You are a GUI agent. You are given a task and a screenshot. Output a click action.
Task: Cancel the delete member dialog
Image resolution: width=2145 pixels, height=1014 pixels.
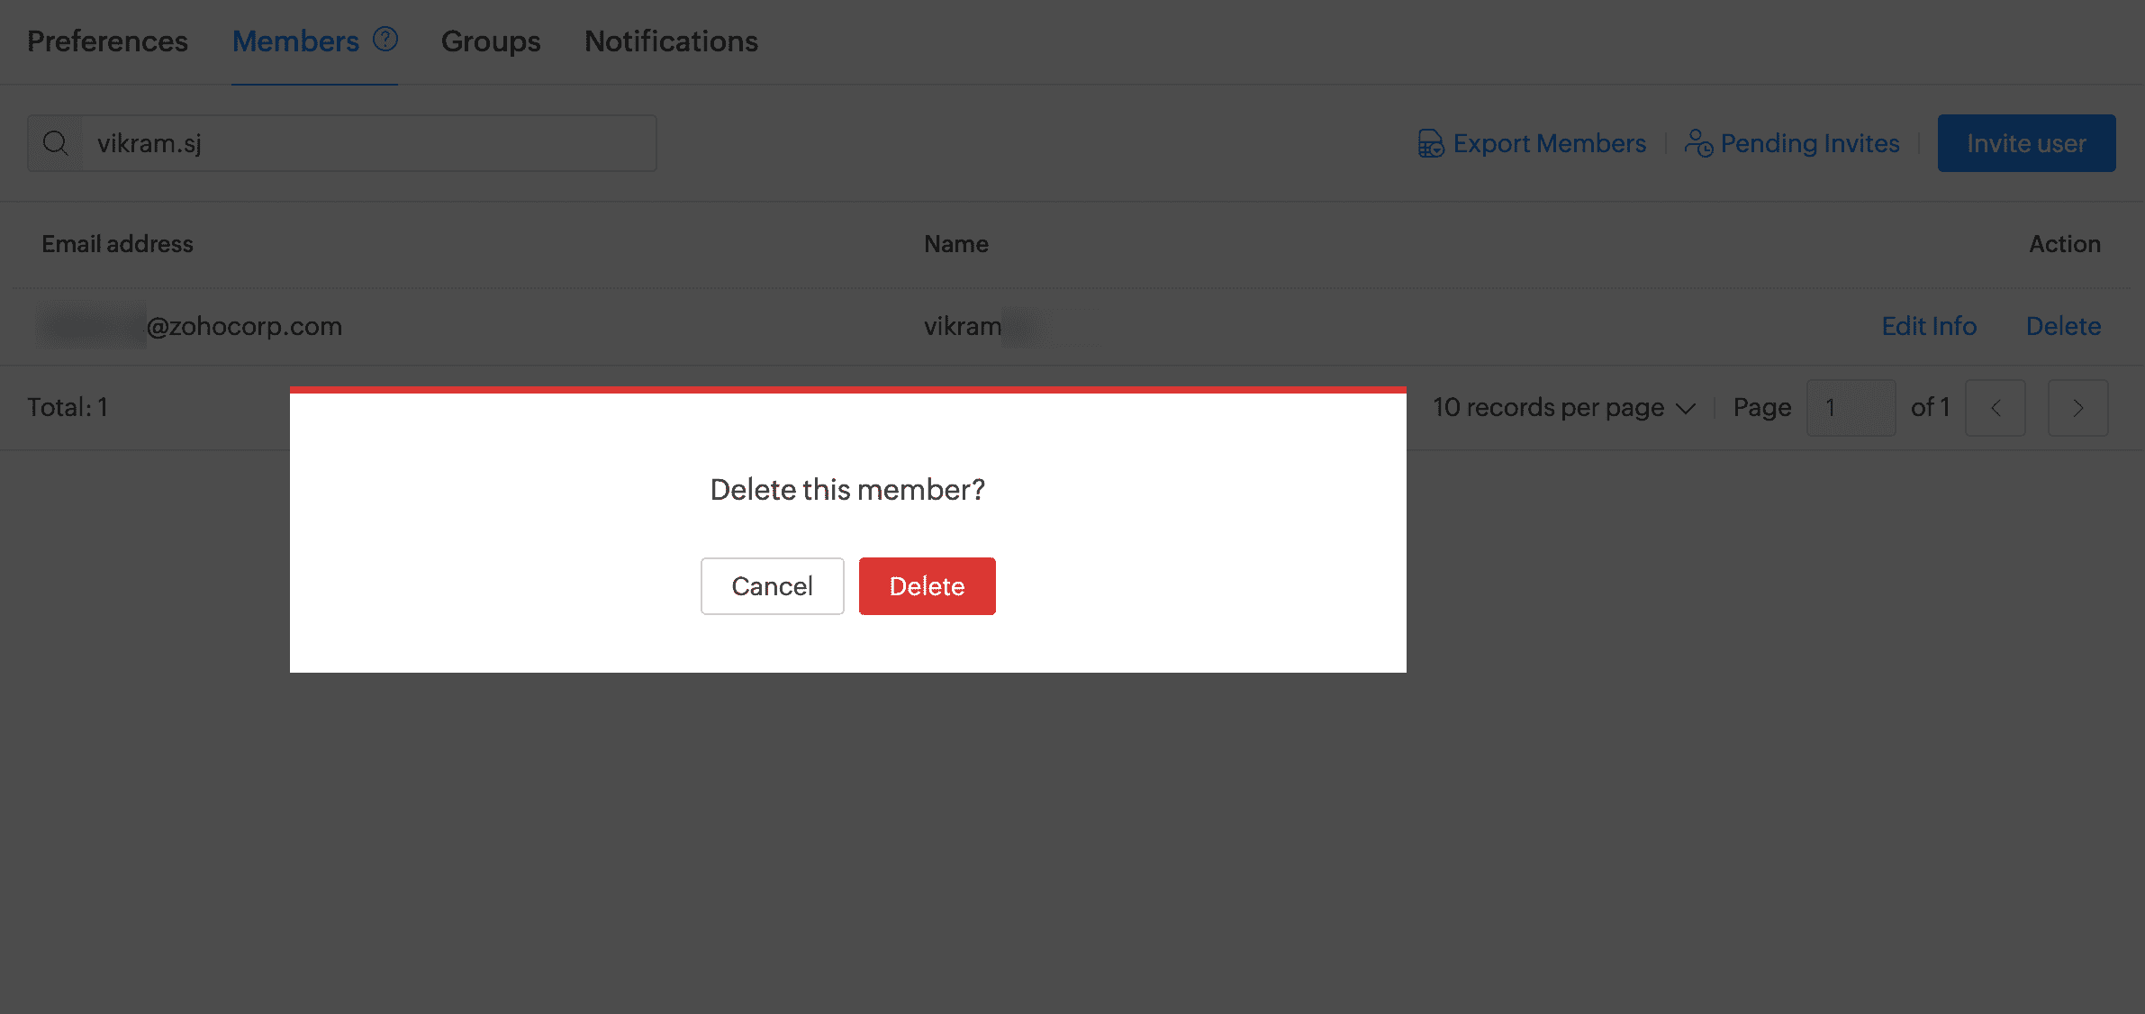[772, 586]
